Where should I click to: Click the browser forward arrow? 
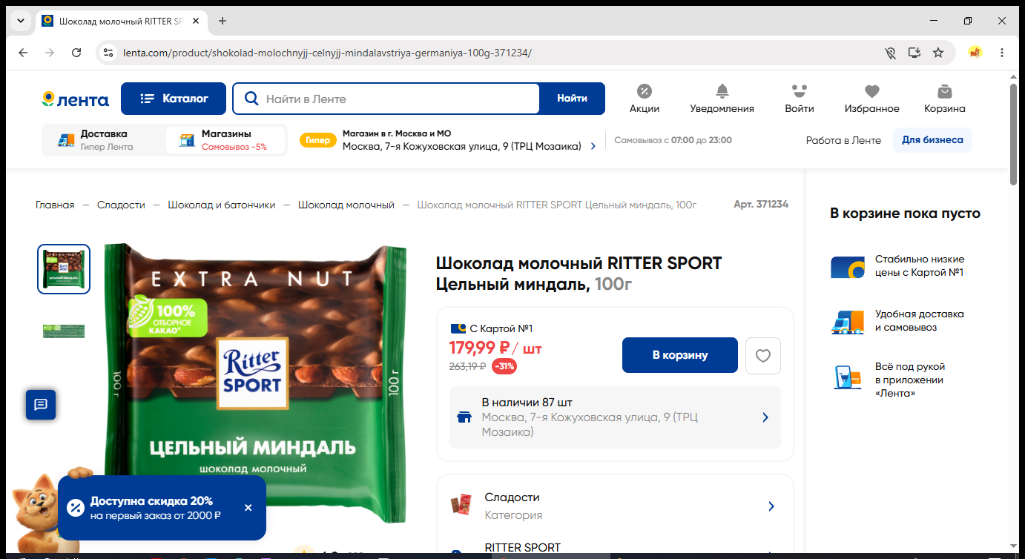[50, 53]
